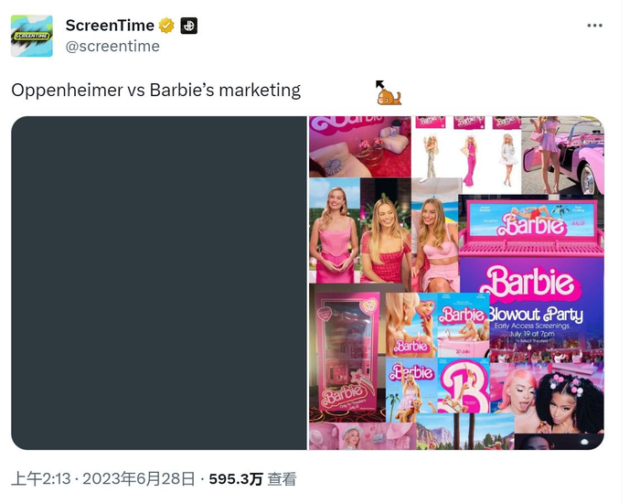Click the 595.3万 view count
640x503 pixels.
point(236,479)
